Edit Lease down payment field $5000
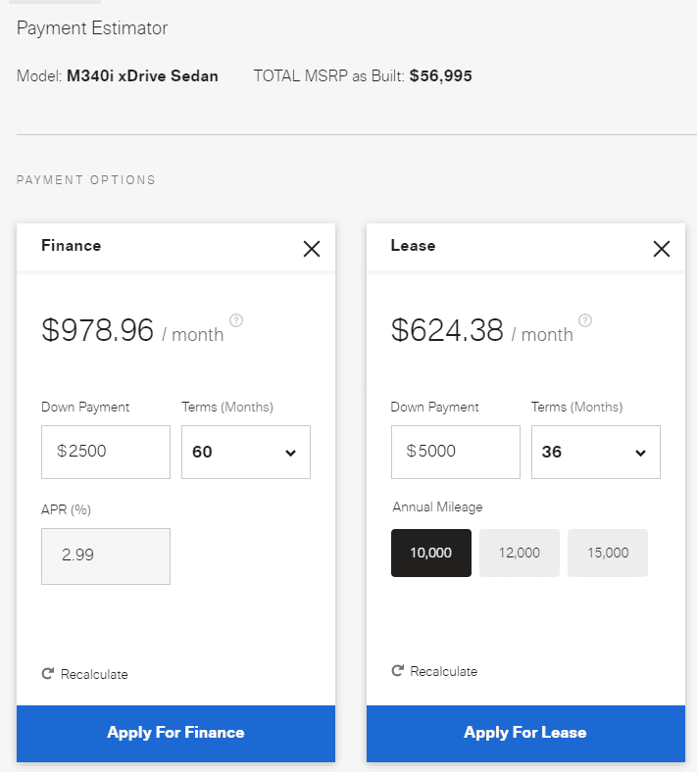 pyautogui.click(x=456, y=452)
